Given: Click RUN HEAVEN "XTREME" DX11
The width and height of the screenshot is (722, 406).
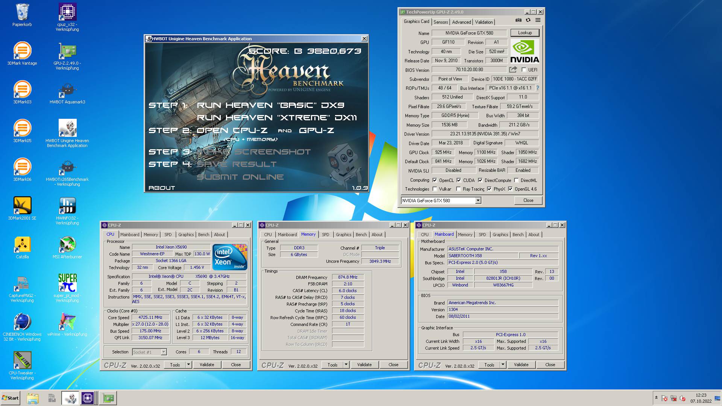Looking at the screenshot, I should [277, 118].
